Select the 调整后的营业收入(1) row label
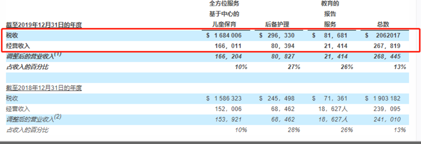The width and height of the screenshot is (421, 144). tap(34, 56)
